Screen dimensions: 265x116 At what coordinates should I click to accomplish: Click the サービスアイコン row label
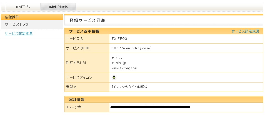point(79,78)
